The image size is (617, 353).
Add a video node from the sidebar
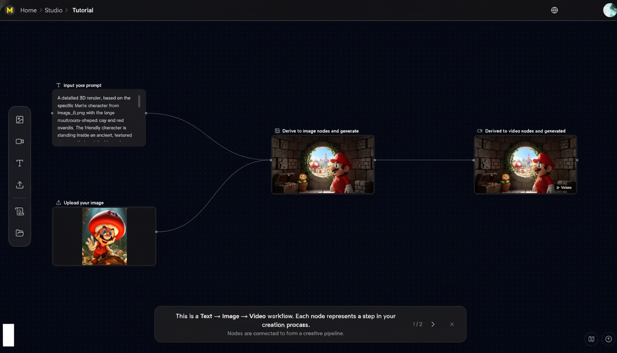[20, 142]
